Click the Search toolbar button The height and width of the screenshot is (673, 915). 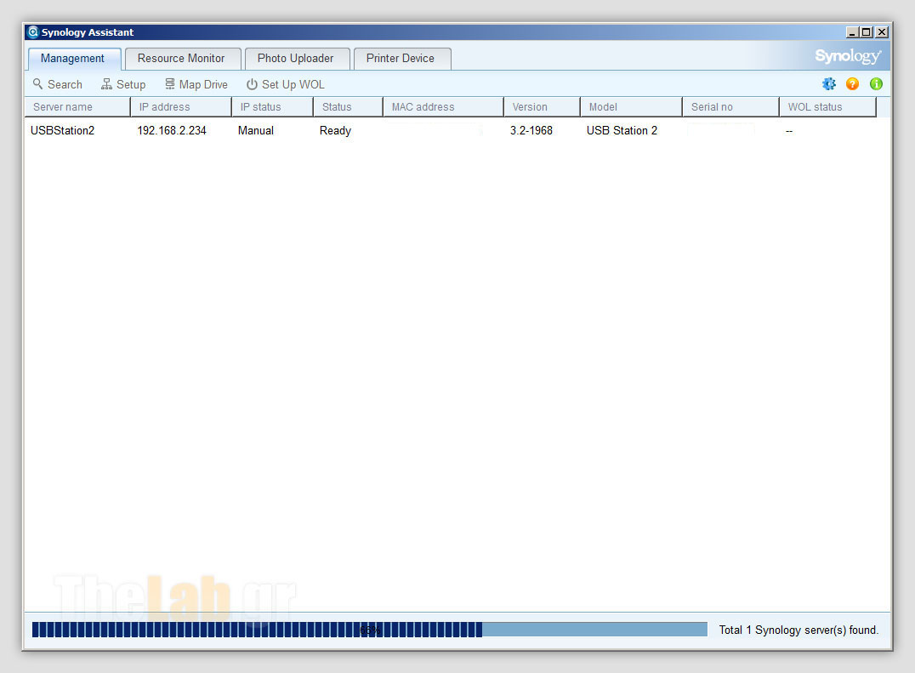(57, 84)
